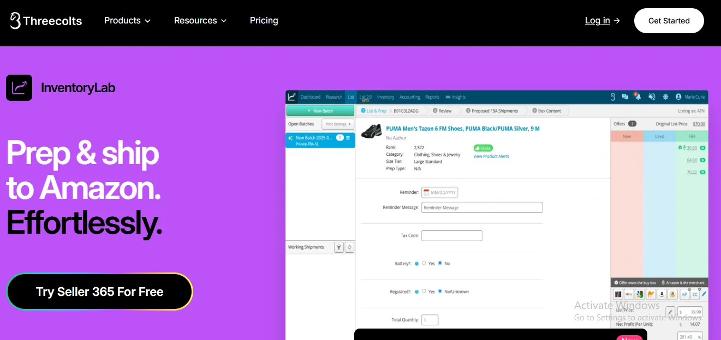The height and width of the screenshot is (340, 721).
Task: Open the notifications bell icon
Action: point(637,97)
